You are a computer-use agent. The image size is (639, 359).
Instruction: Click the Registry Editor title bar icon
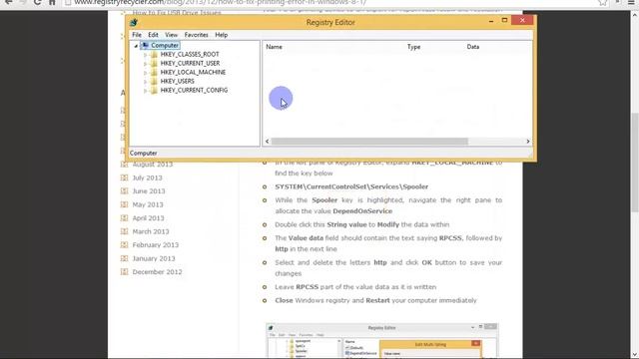[x=133, y=22]
